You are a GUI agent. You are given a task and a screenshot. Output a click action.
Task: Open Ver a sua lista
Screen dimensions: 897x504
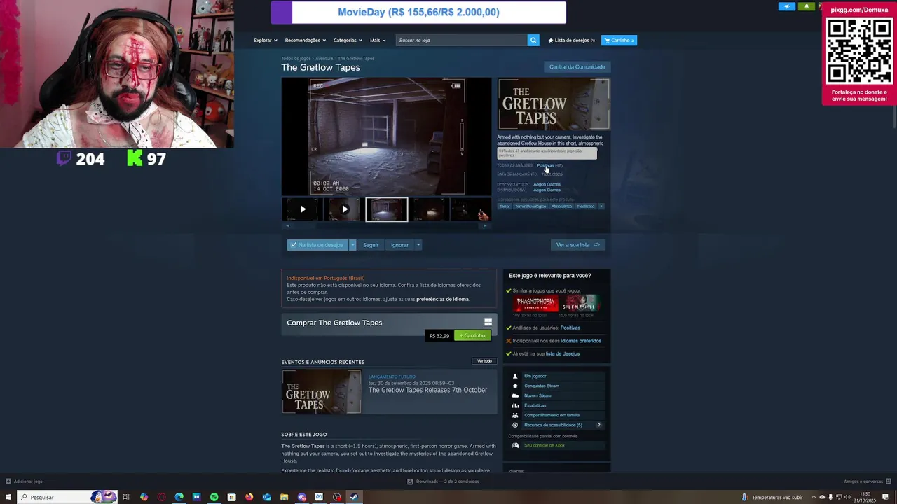[577, 245]
